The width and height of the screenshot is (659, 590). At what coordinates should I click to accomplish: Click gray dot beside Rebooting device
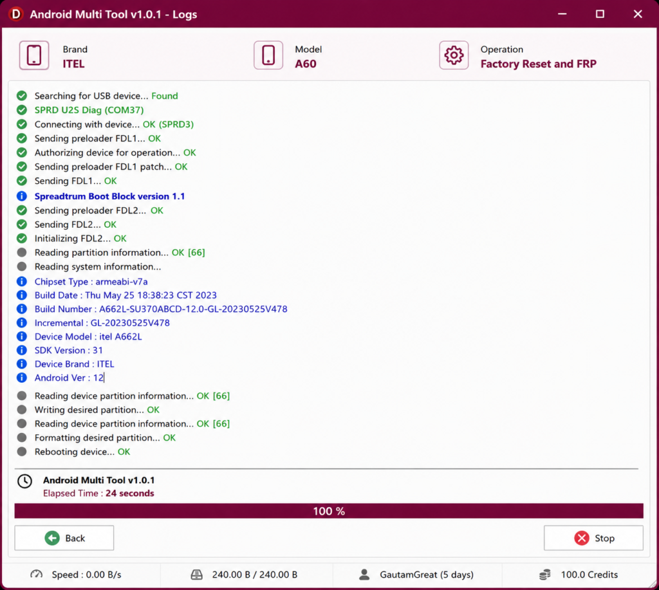tap(22, 452)
